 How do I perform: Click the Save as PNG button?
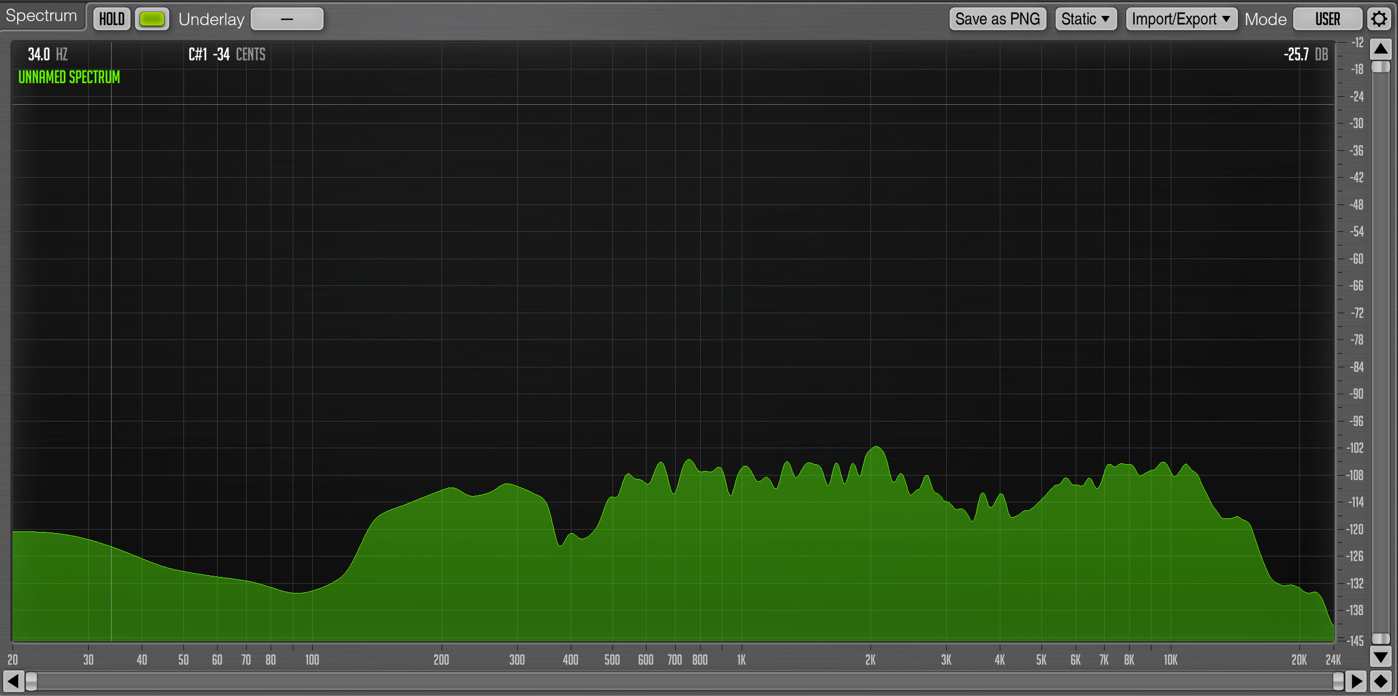point(998,19)
